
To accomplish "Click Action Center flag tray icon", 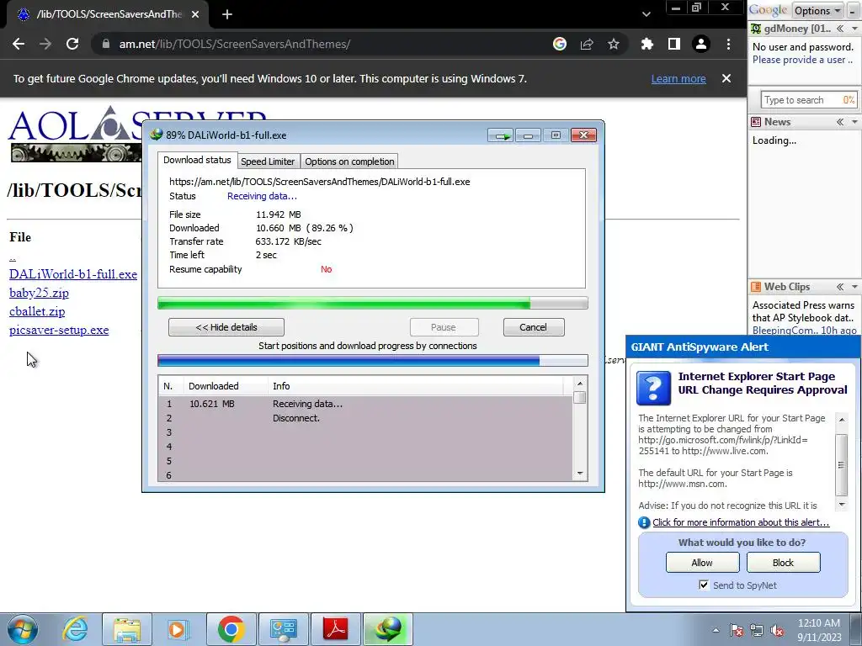I will 737,631.
